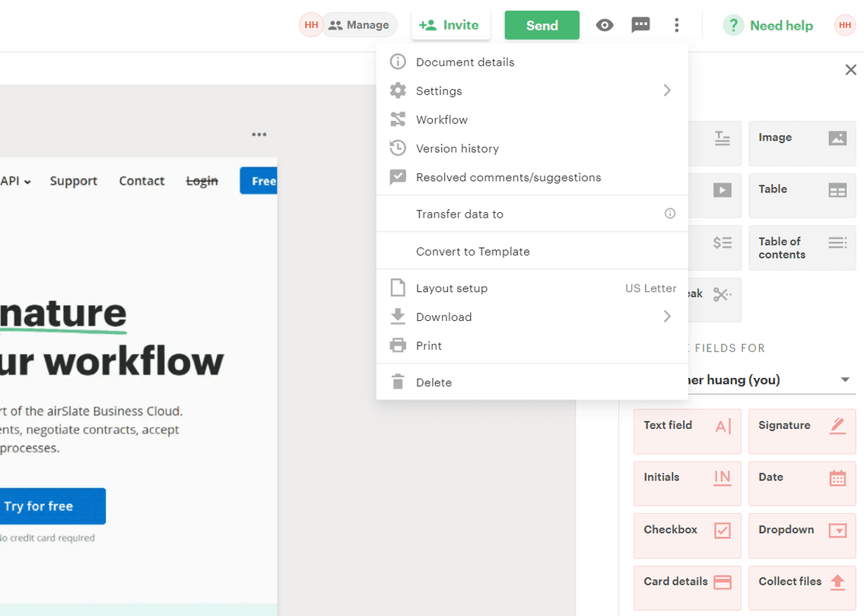Click the eye preview icon in top bar
Viewport: 864px width, 616px height.
tap(605, 25)
